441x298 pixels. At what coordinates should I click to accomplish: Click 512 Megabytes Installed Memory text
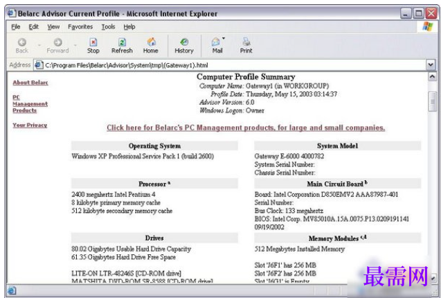click(x=300, y=249)
